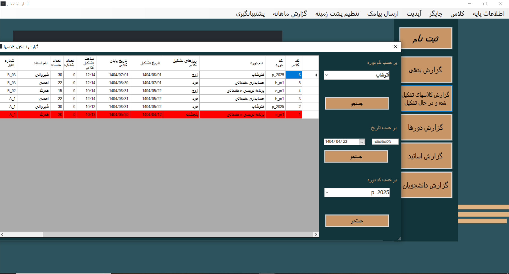Select class code 1 in the red row

[x=294, y=115]
